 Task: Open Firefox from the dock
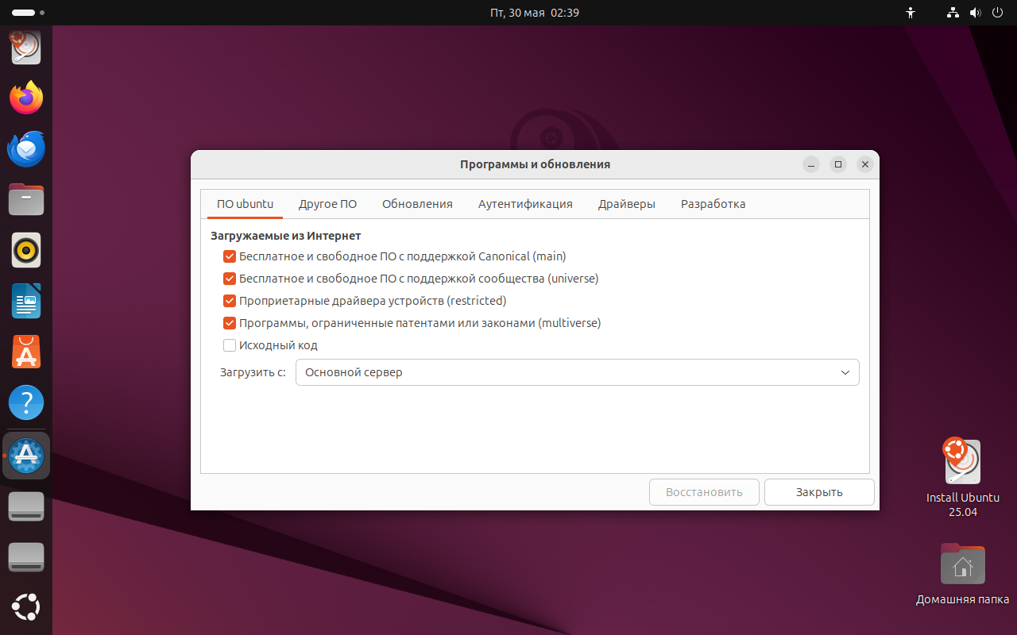pos(26,98)
